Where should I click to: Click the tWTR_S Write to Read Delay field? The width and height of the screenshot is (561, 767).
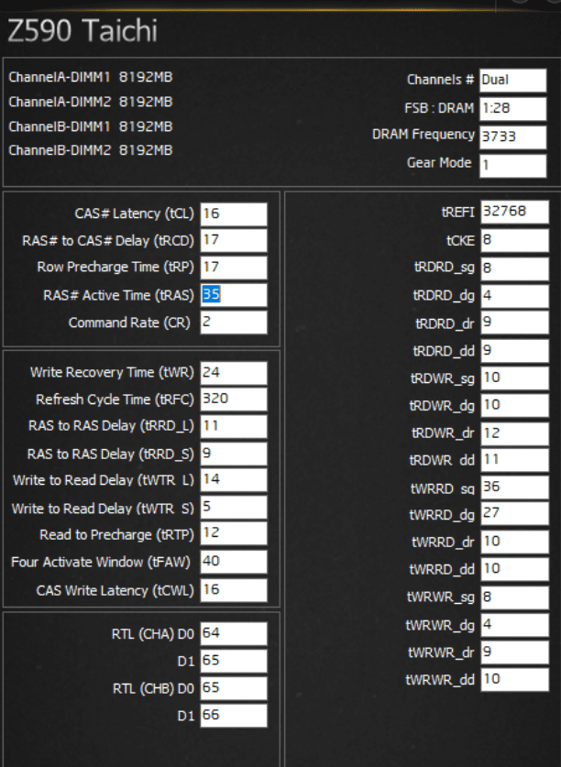tap(234, 508)
